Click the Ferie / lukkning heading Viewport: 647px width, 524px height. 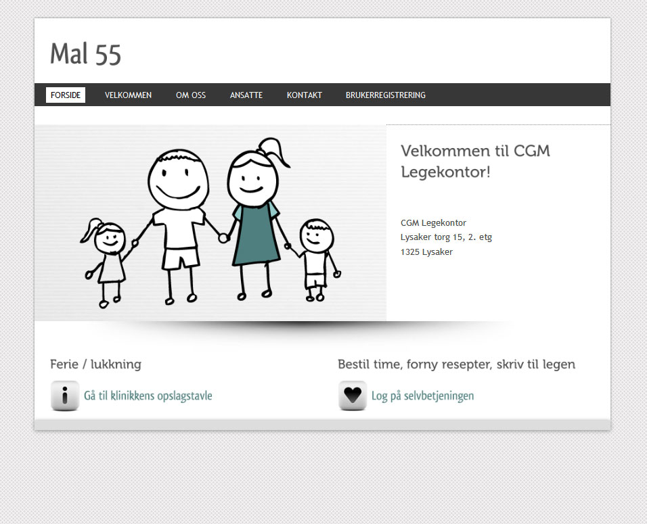click(95, 364)
